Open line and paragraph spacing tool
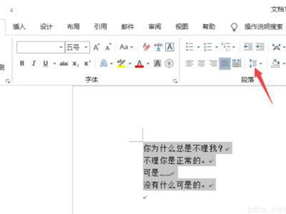Viewport: 286px width, 214px height. point(253,64)
